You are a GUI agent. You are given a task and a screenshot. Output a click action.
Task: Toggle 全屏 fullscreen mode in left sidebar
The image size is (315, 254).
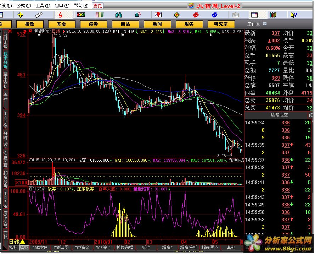click(5, 95)
